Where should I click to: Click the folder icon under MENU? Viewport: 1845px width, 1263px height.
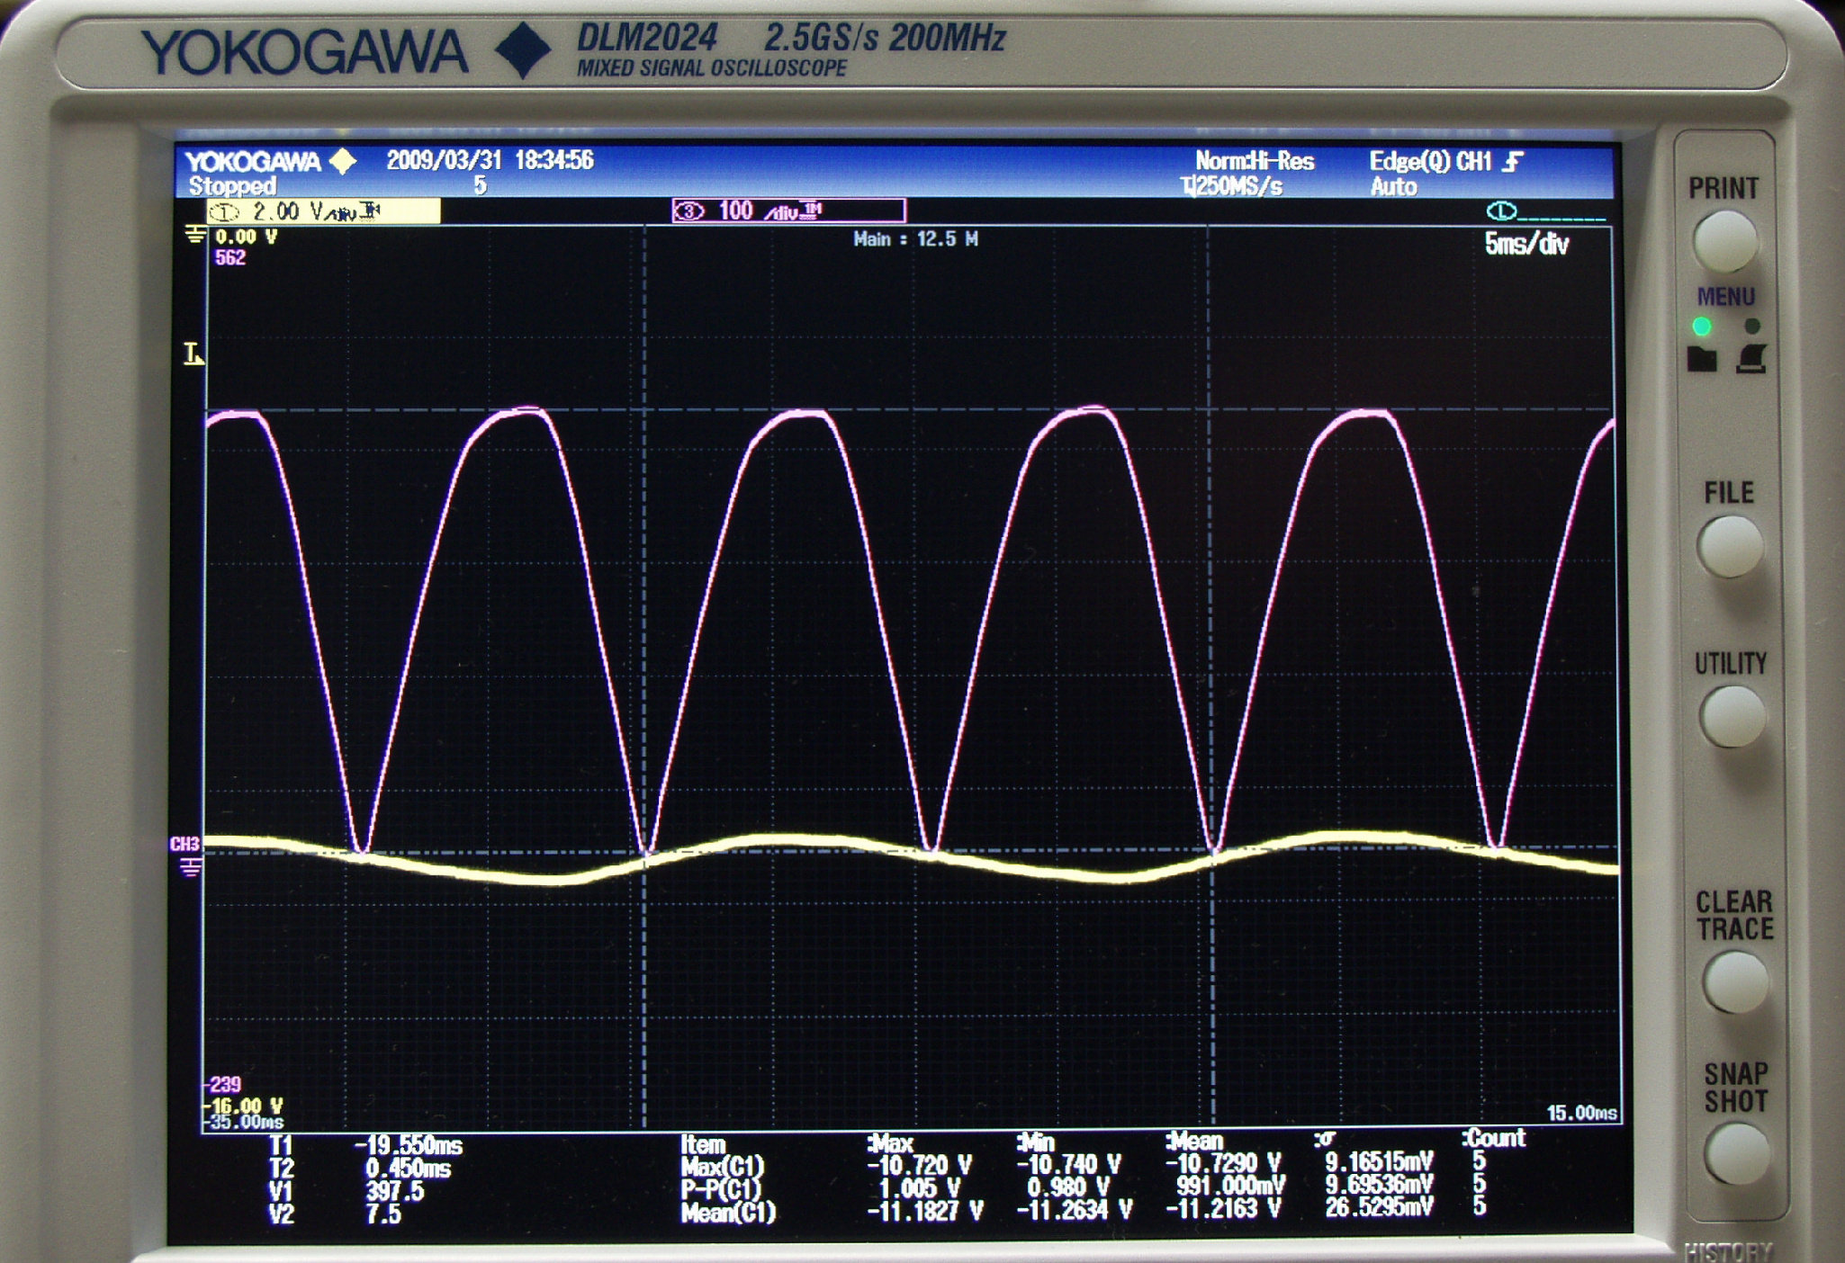1700,359
